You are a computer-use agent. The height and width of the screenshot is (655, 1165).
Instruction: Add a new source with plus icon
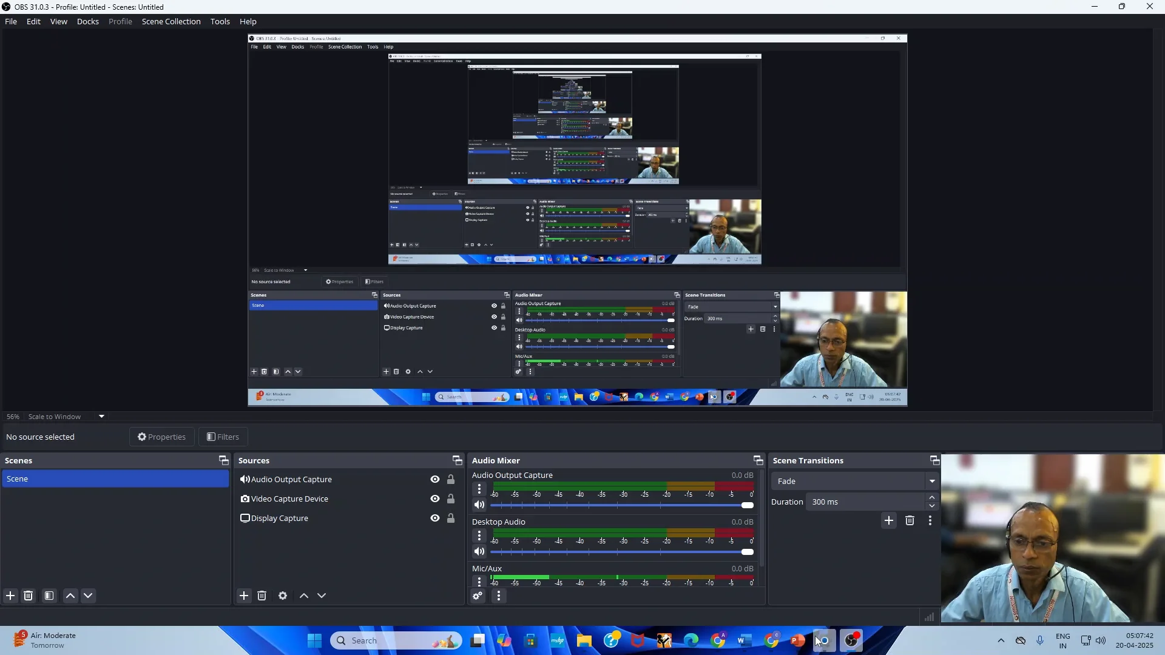click(x=244, y=596)
